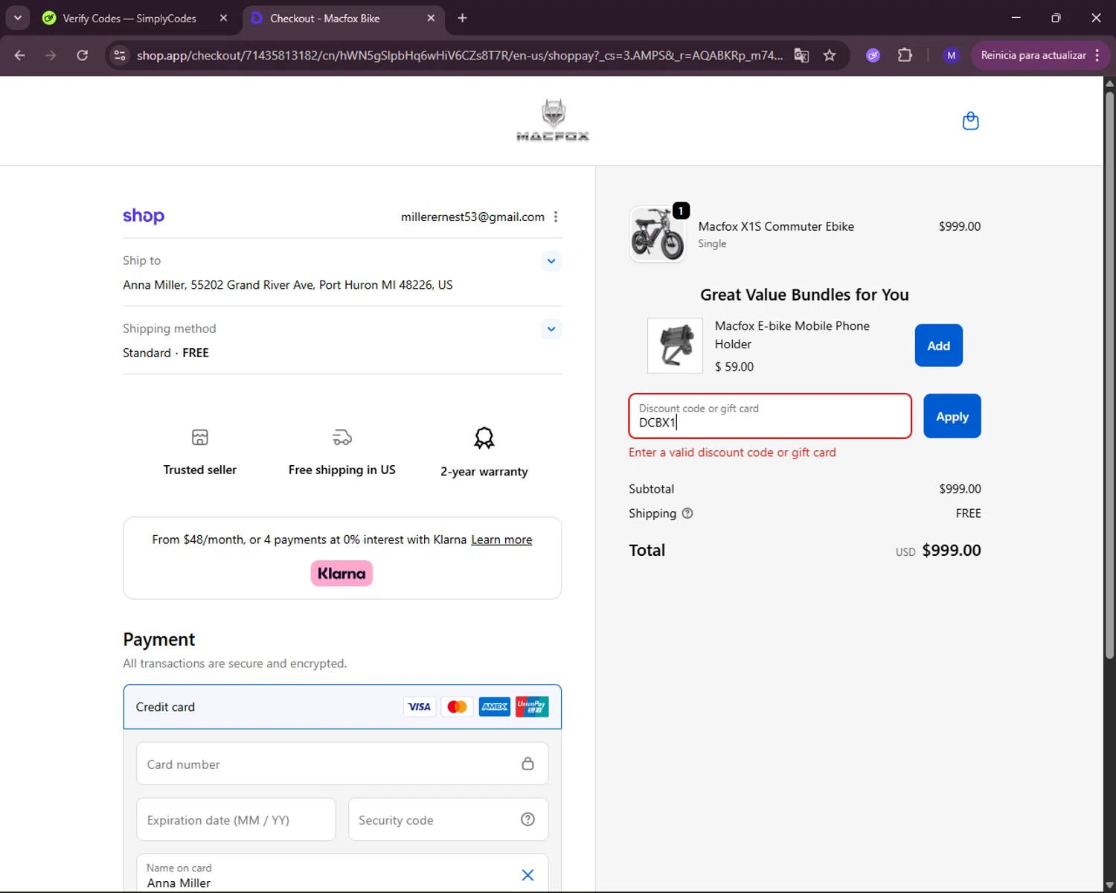This screenshot has width=1116, height=893.
Task: Click the browser address bar URL
Action: pyautogui.click(x=460, y=55)
